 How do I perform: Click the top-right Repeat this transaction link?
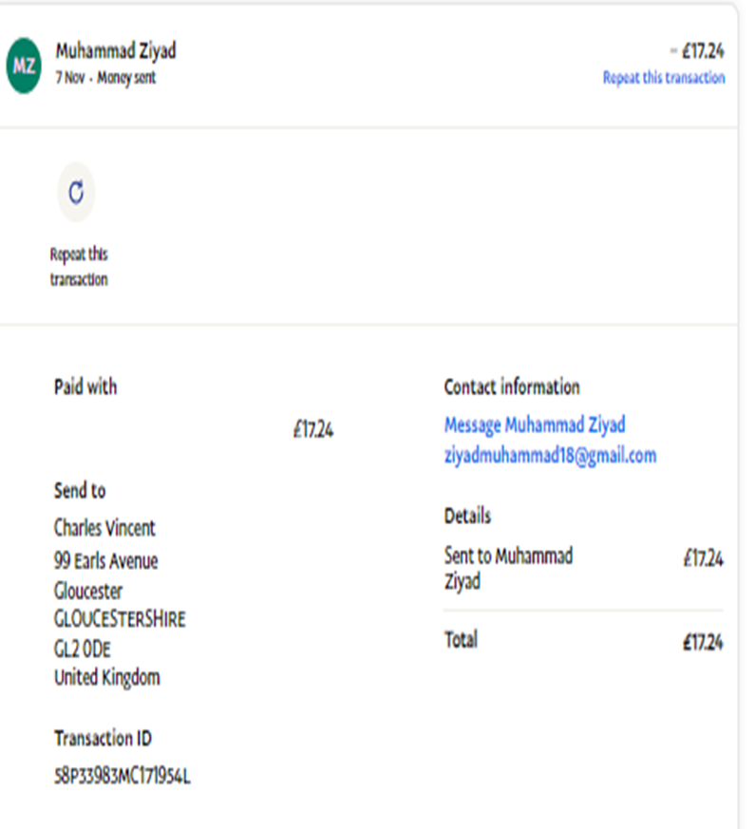[x=663, y=78]
